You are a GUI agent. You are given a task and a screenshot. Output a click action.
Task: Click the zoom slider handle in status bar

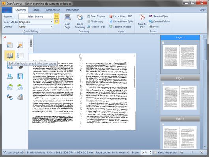(192, 152)
